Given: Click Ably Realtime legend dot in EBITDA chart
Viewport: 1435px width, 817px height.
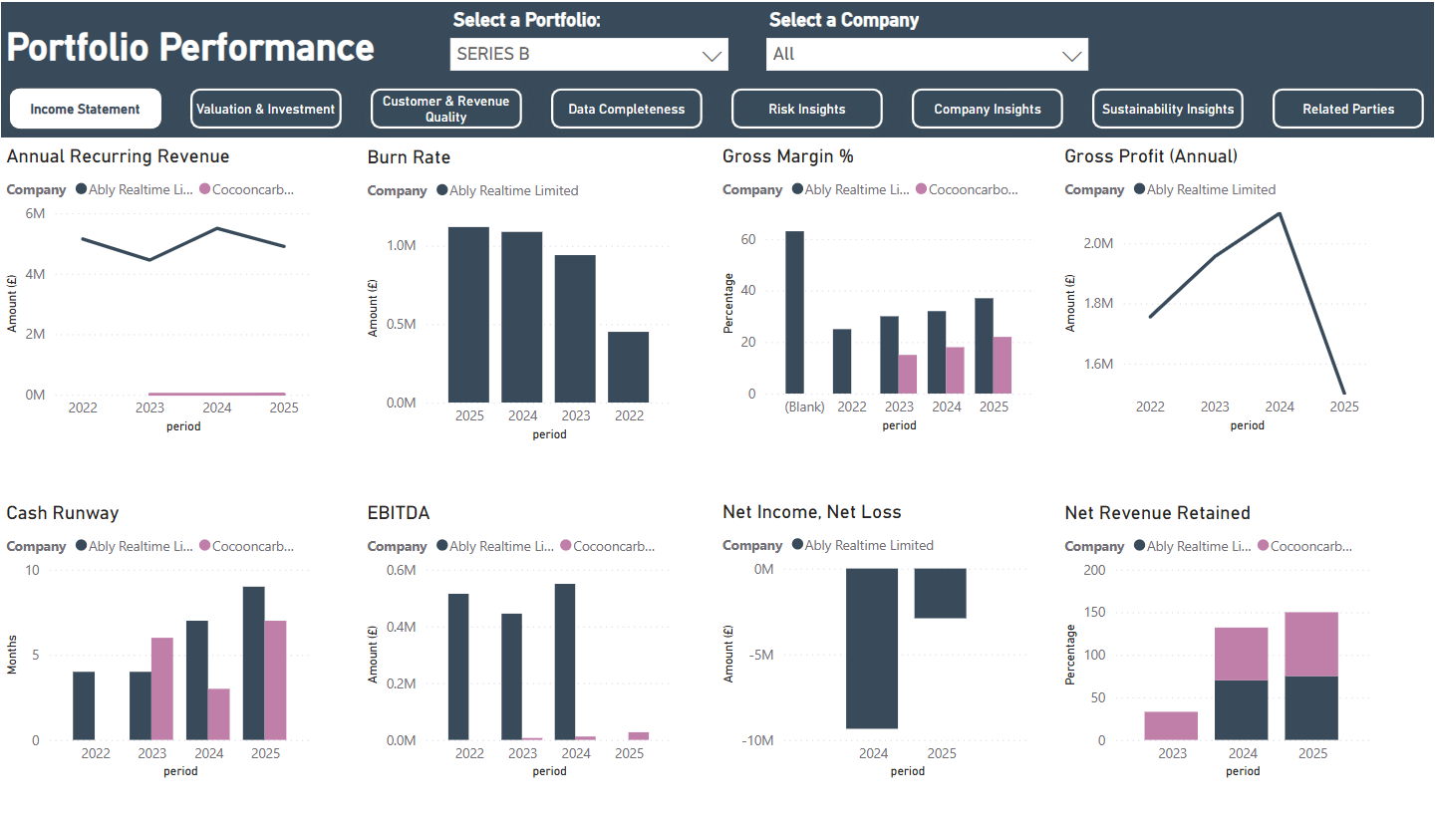Looking at the screenshot, I should [441, 546].
